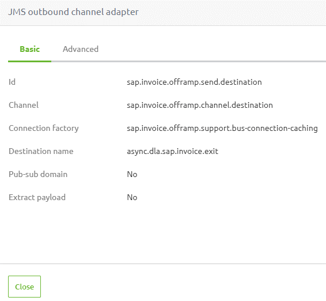Click the Close button
The width and height of the screenshot is (326, 301).
(x=25, y=287)
